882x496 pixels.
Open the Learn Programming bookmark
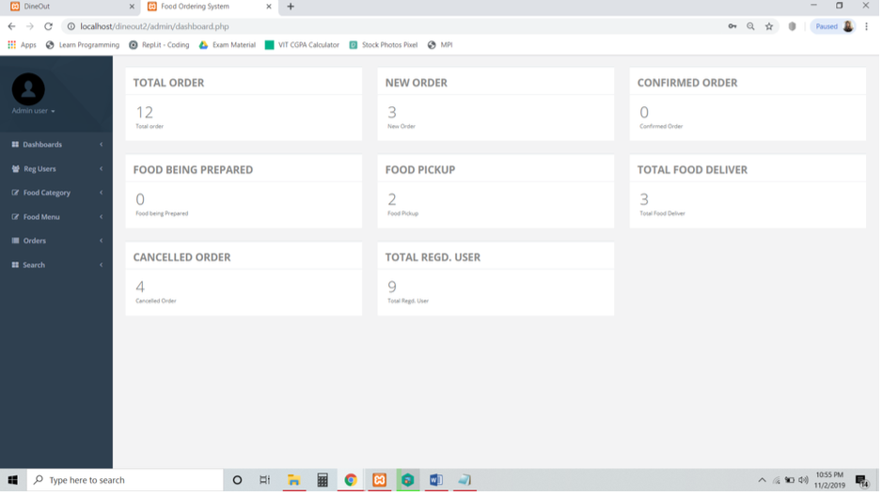pyautogui.click(x=83, y=45)
